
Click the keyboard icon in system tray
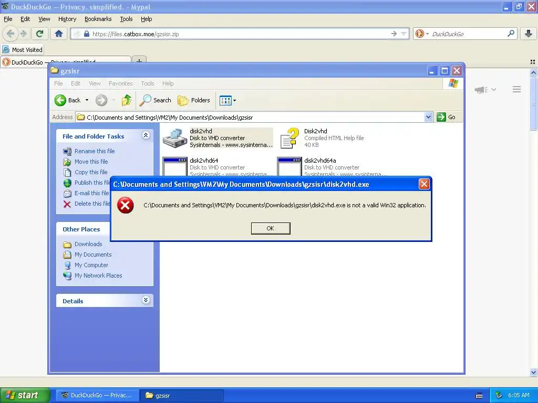(x=479, y=396)
